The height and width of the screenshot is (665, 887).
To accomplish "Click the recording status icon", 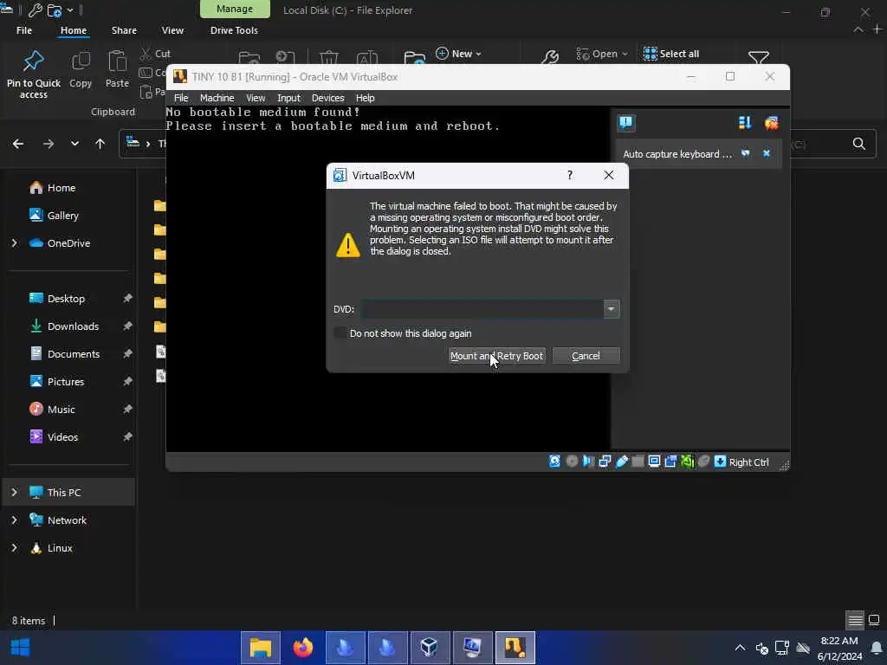I will (x=671, y=462).
